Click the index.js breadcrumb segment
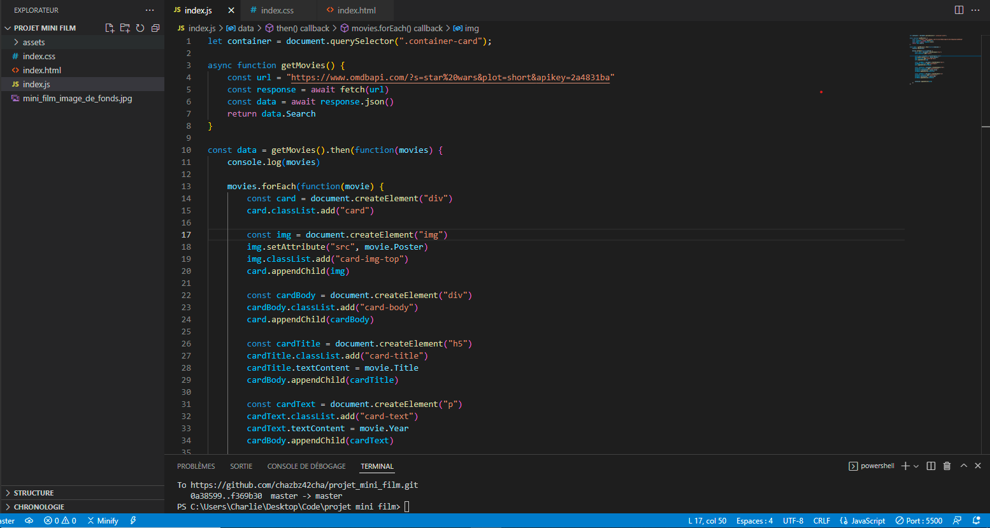 (x=196, y=28)
